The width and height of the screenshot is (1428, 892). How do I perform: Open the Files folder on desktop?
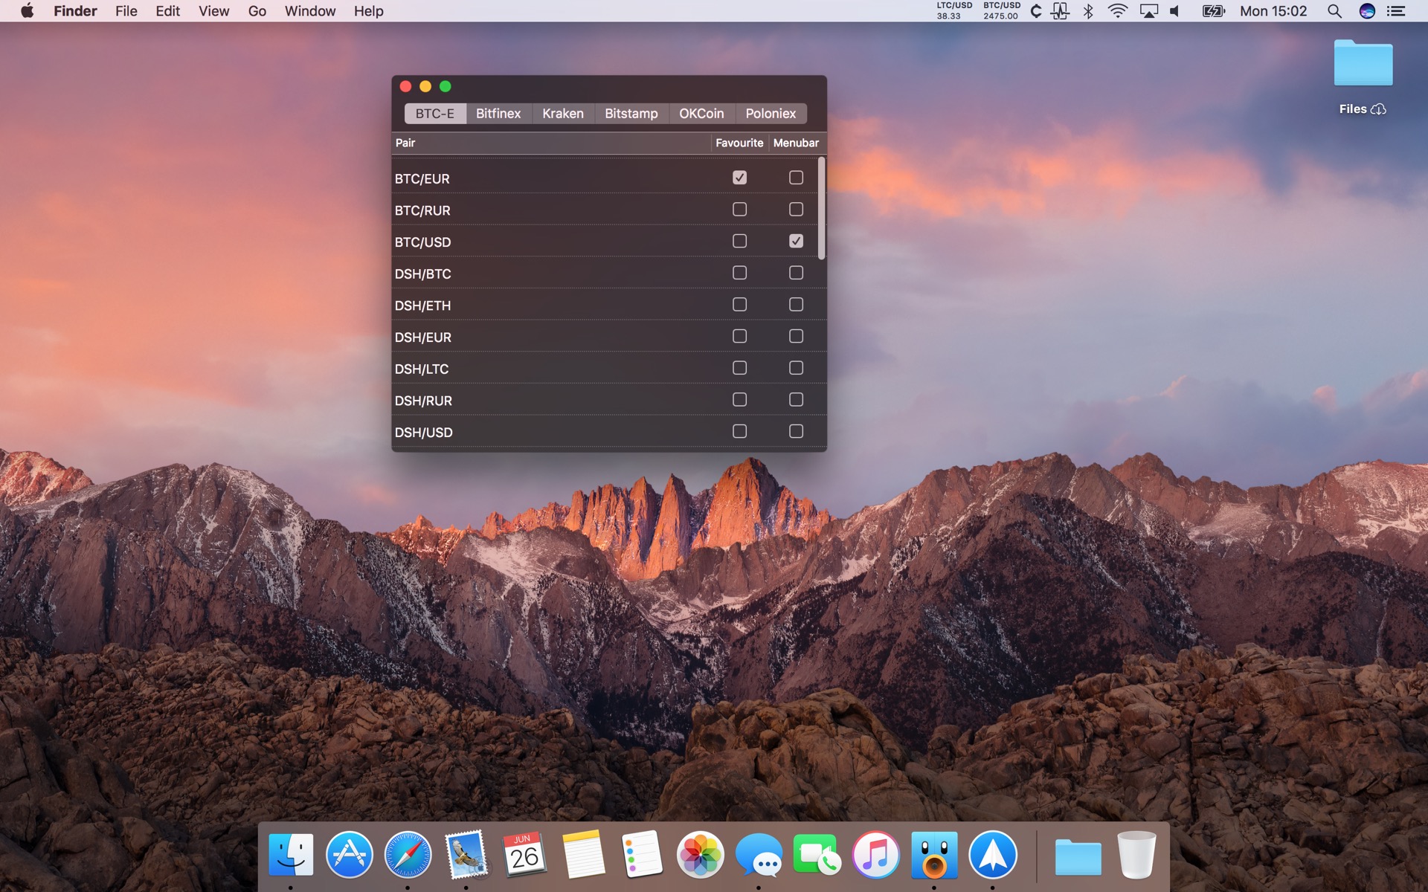1363,65
